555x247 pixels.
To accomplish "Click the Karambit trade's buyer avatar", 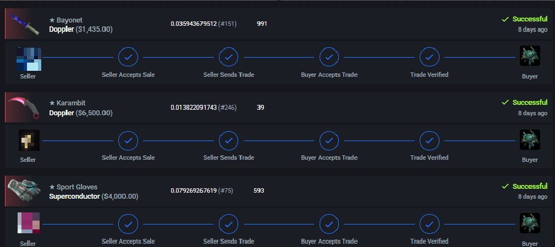I will tap(530, 139).
